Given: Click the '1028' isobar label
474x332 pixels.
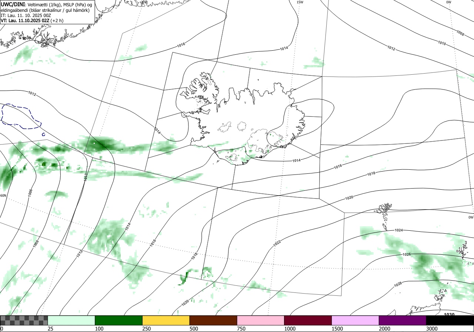Looking at the screenshot, I should (x=398, y=284).
